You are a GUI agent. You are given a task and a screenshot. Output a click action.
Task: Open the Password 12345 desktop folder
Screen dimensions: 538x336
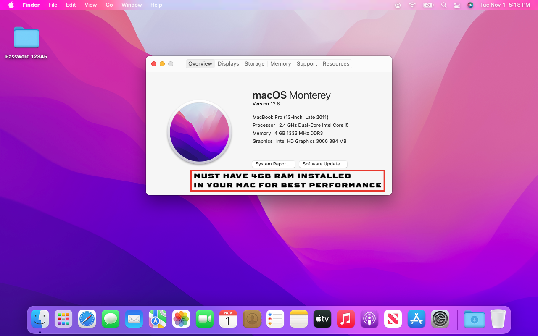click(x=26, y=43)
